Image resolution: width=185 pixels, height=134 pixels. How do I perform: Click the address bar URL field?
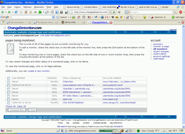[91, 12]
